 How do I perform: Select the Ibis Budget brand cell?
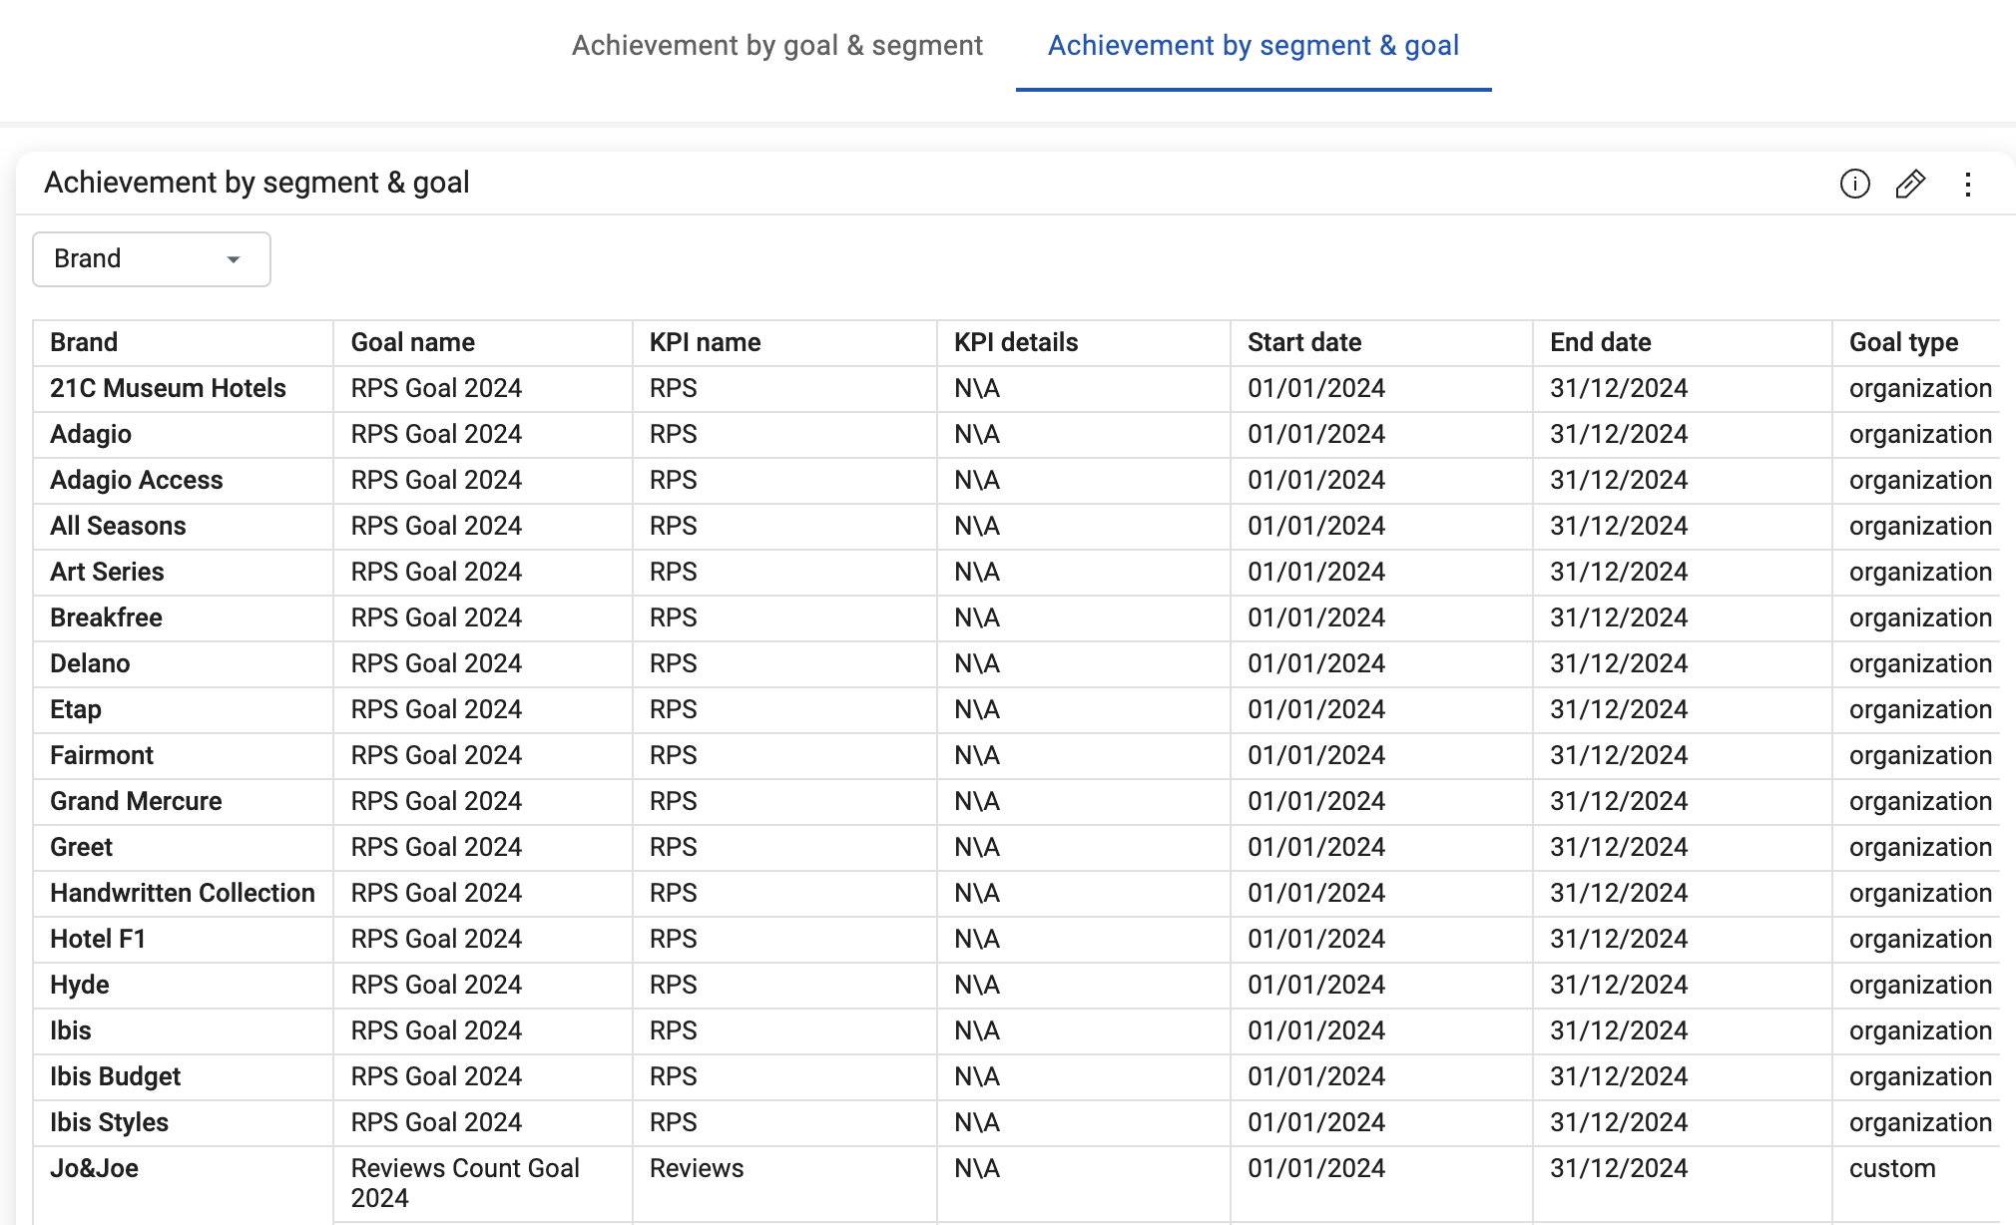click(183, 1077)
